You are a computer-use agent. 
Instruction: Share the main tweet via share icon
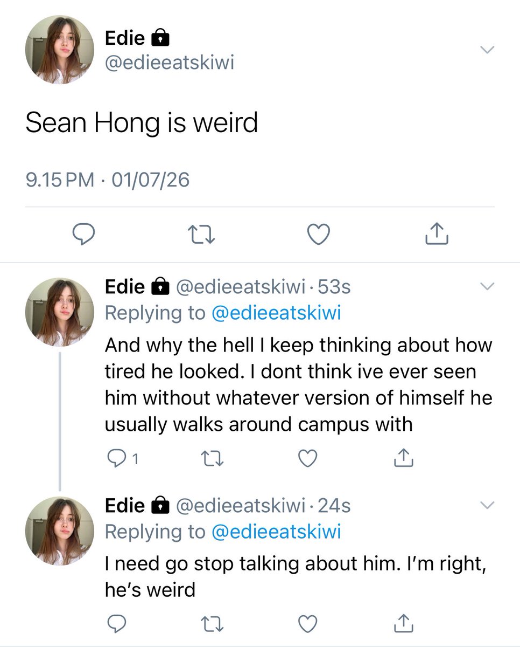point(437,233)
